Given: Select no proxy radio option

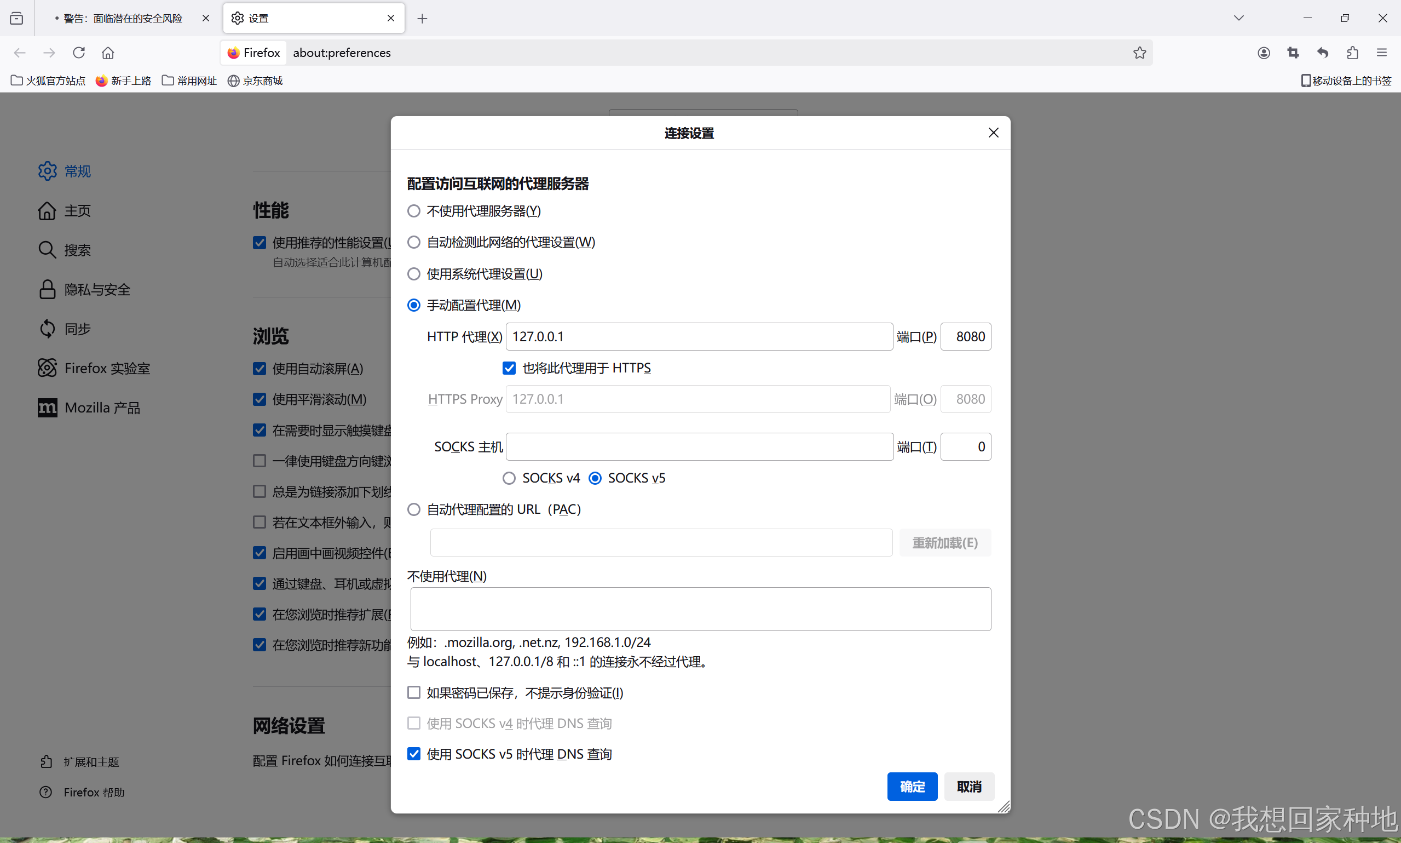Looking at the screenshot, I should (414, 211).
